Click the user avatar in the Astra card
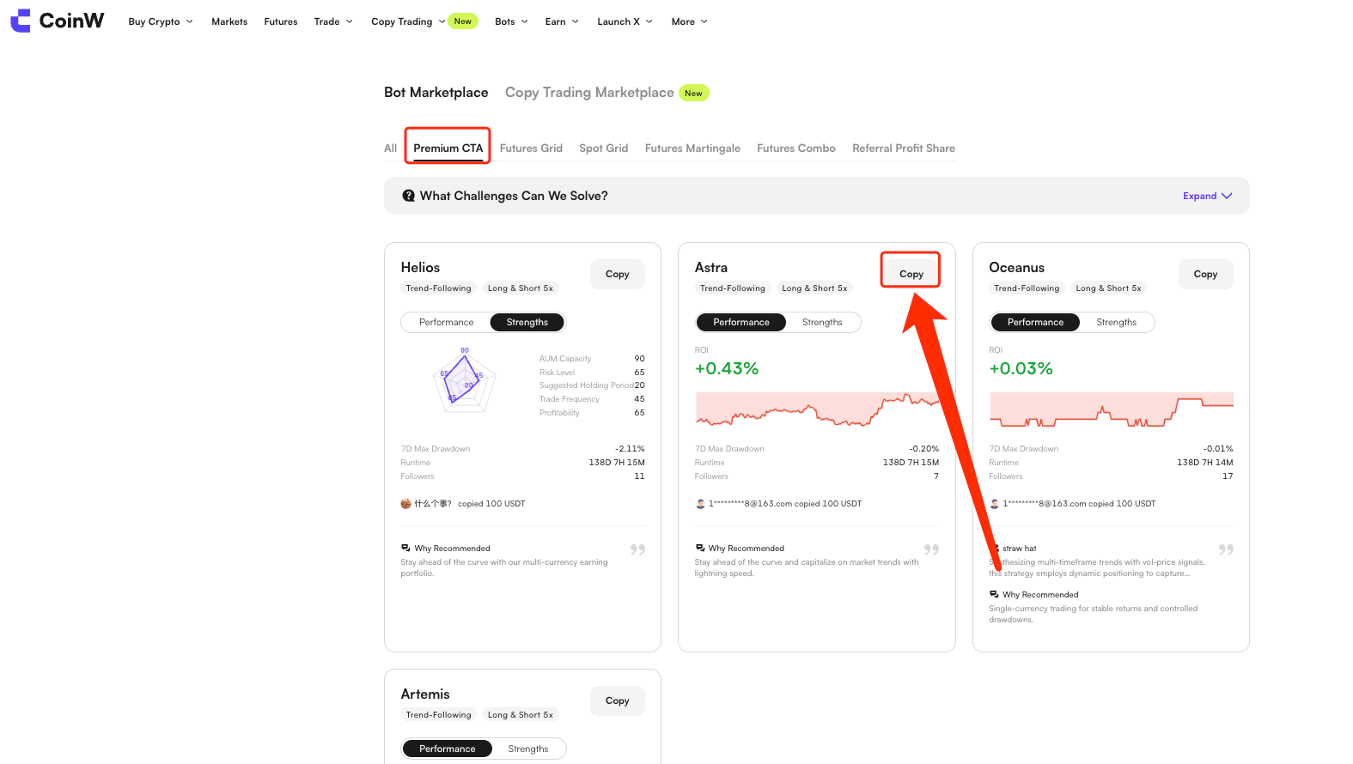The height and width of the screenshot is (764, 1353). pos(700,504)
